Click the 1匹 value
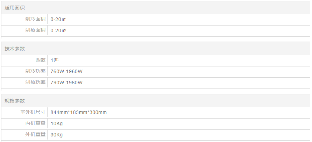This screenshot has height=142, width=312. [x=55, y=60]
